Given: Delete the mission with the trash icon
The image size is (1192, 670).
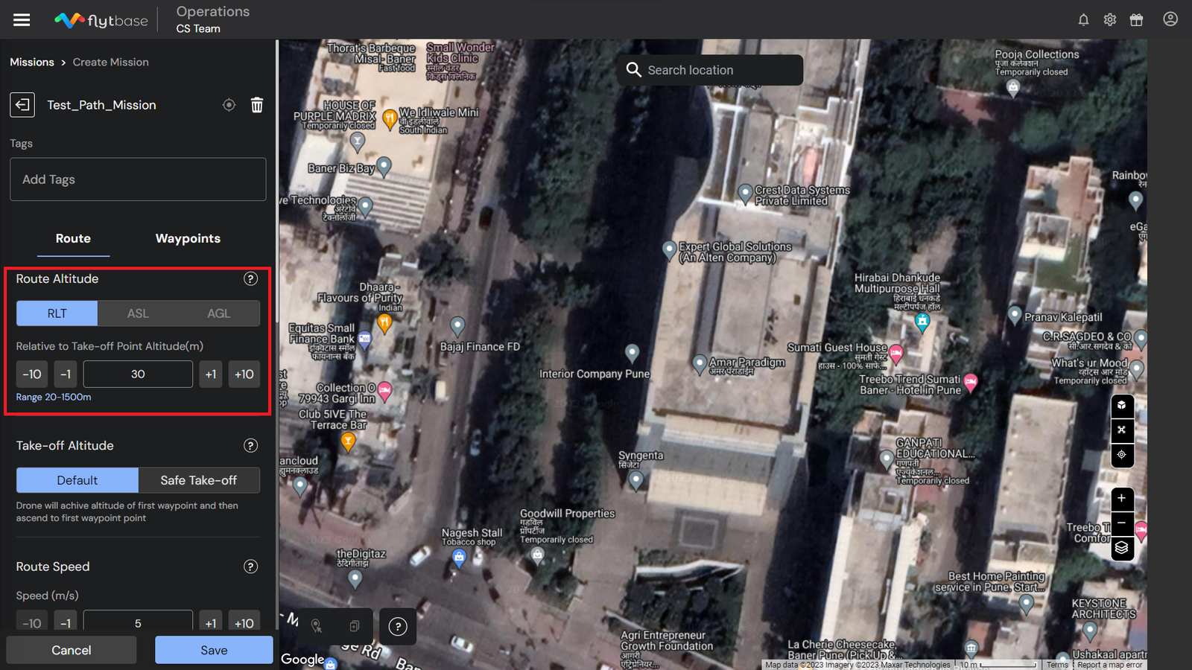Looking at the screenshot, I should click(x=257, y=105).
